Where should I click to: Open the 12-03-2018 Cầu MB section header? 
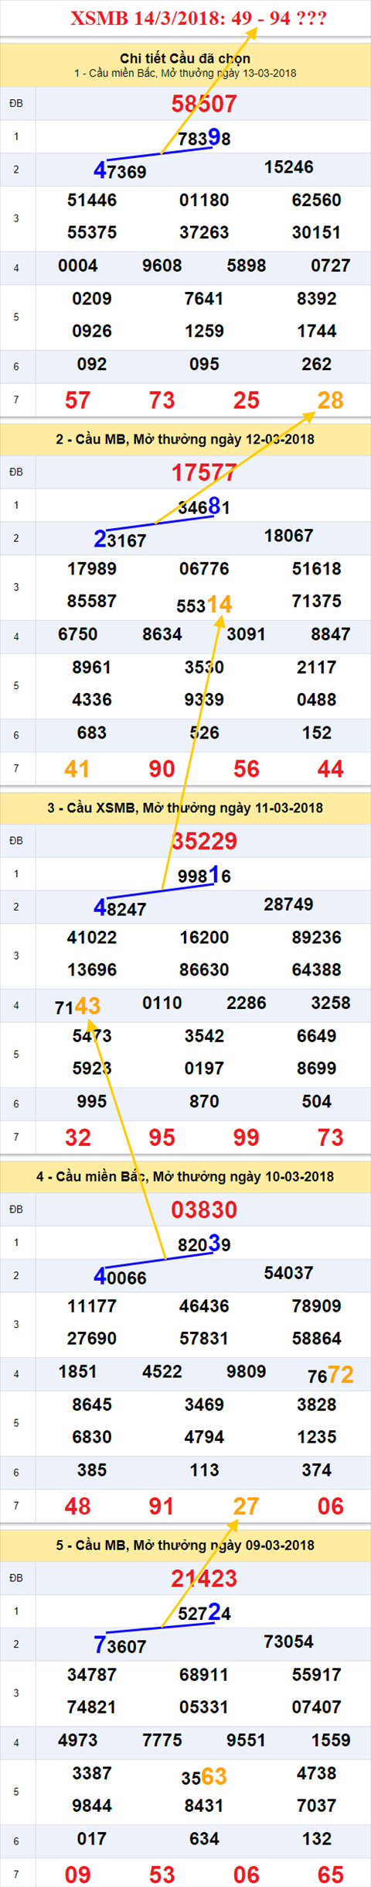click(185, 439)
